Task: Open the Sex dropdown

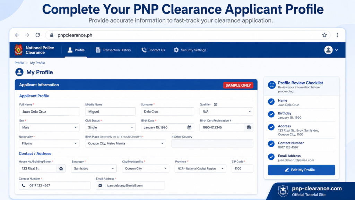Action: click(49, 127)
